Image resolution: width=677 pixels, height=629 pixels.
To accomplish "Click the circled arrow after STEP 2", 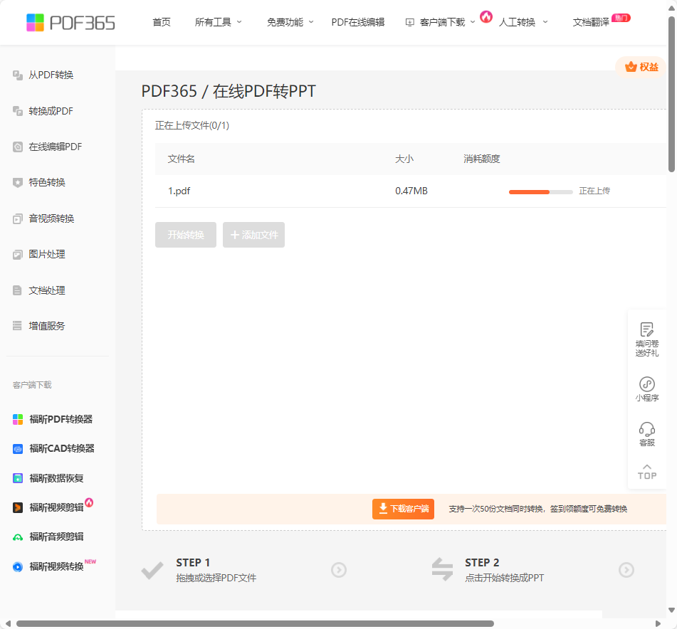I will click(626, 570).
